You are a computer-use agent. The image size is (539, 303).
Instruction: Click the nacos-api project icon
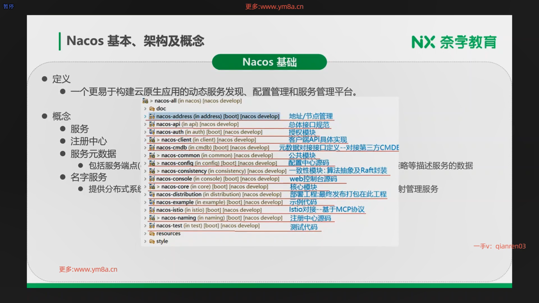point(152,124)
